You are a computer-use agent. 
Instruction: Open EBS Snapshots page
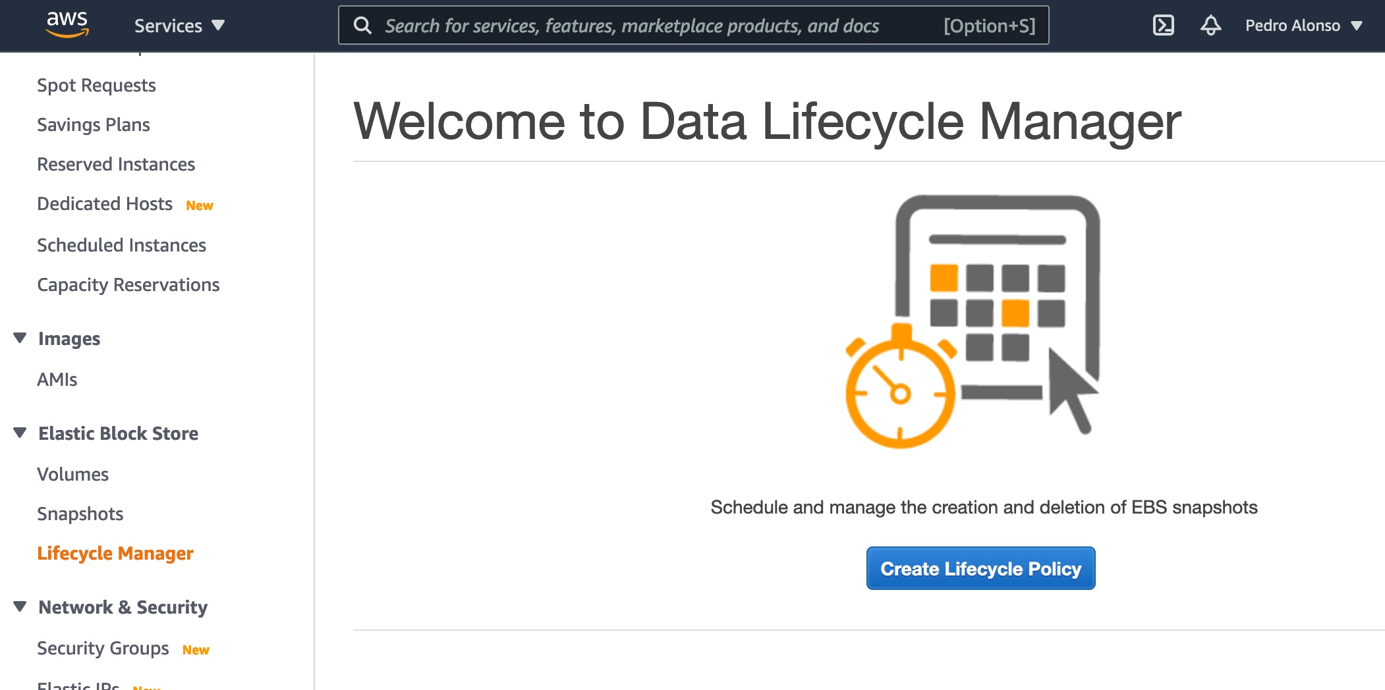80,514
